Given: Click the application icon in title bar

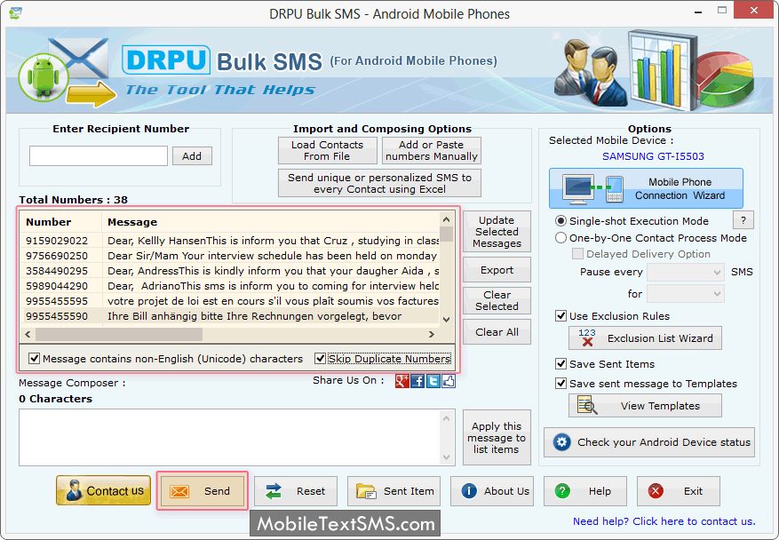Looking at the screenshot, I should tap(15, 13).
